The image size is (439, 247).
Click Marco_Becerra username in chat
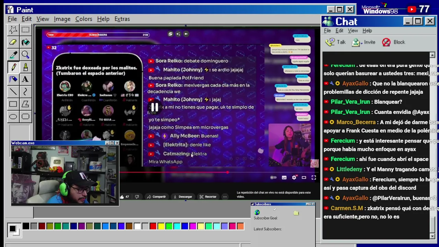click(356, 122)
